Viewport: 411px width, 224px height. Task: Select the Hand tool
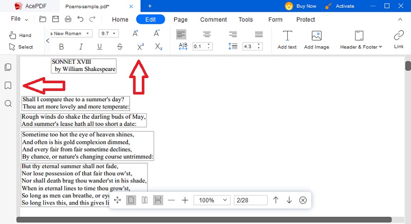20,35
